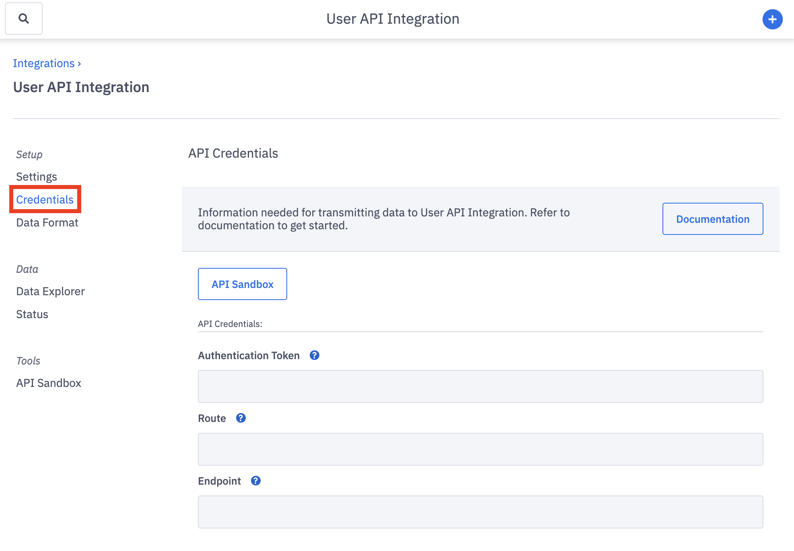This screenshot has width=794, height=551.
Task: Click the API Credentials section title
Action: (233, 153)
